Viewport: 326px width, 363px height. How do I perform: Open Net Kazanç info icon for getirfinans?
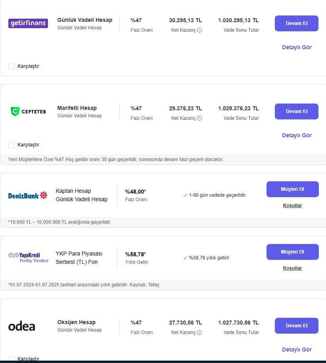[199, 30]
